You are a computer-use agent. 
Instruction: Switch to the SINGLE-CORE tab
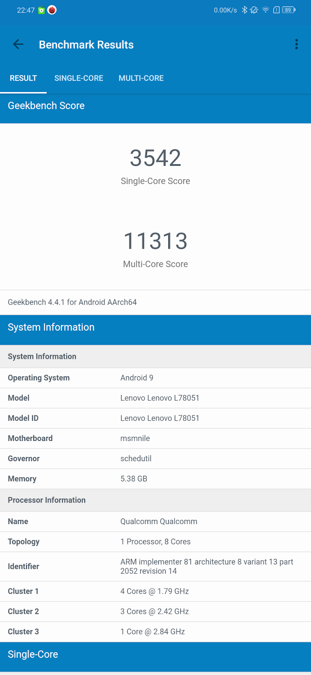coord(79,78)
